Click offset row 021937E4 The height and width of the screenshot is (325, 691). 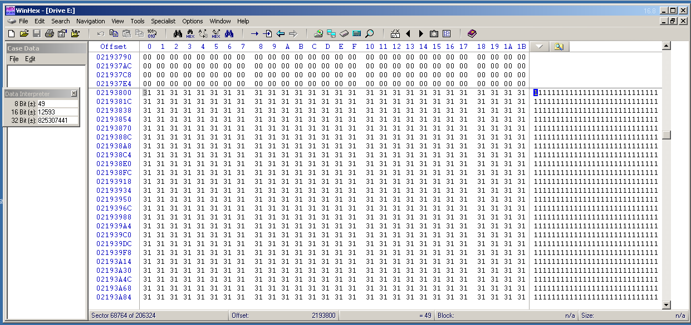114,84
